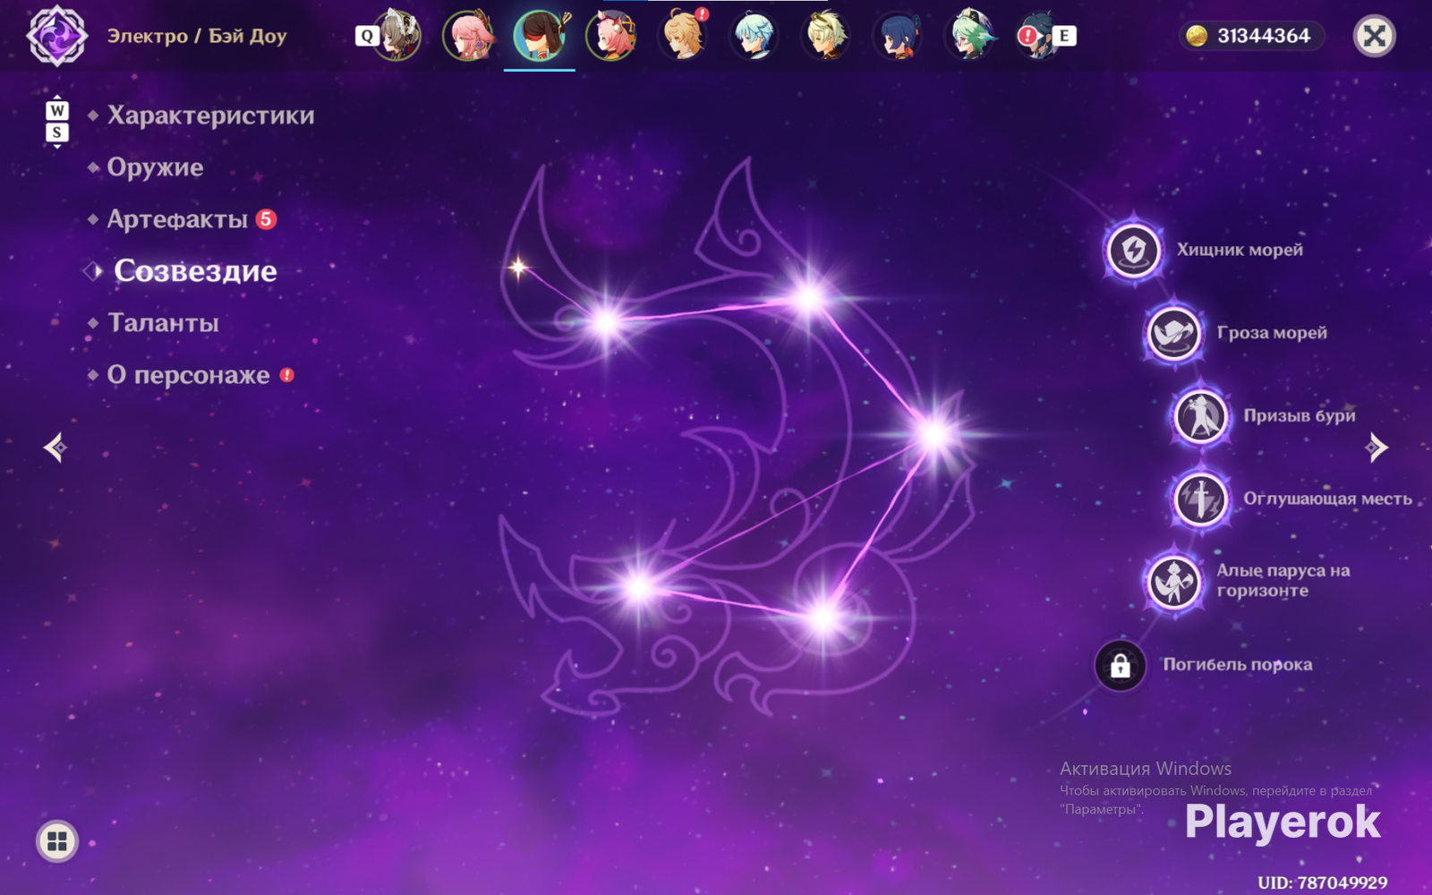The width and height of the screenshot is (1432, 895).
Task: Select the portrait with light blue hair
Action: 754,36
